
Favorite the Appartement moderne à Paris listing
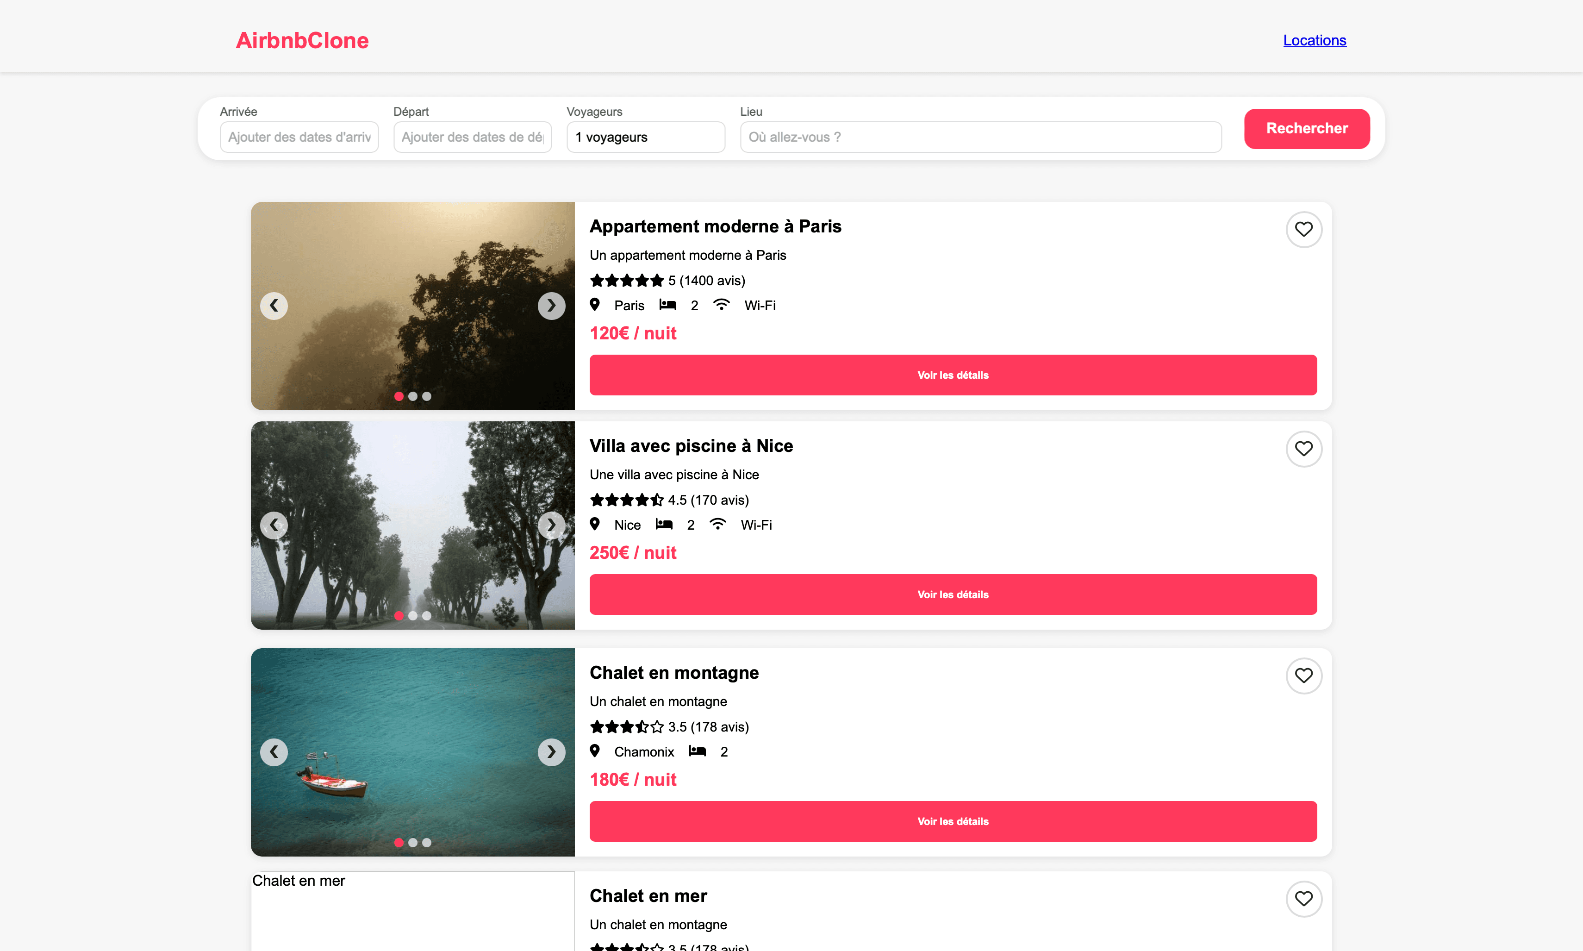(x=1303, y=230)
